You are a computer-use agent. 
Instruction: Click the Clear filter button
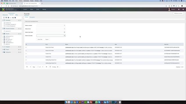(x=40, y=39)
